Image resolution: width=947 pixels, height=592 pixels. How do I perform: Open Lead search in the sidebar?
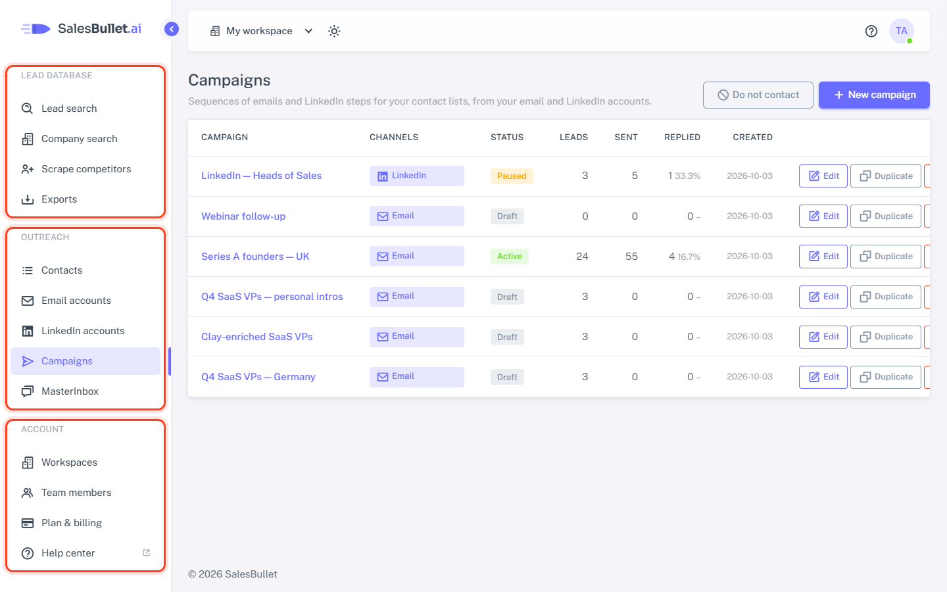pyautogui.click(x=85, y=109)
